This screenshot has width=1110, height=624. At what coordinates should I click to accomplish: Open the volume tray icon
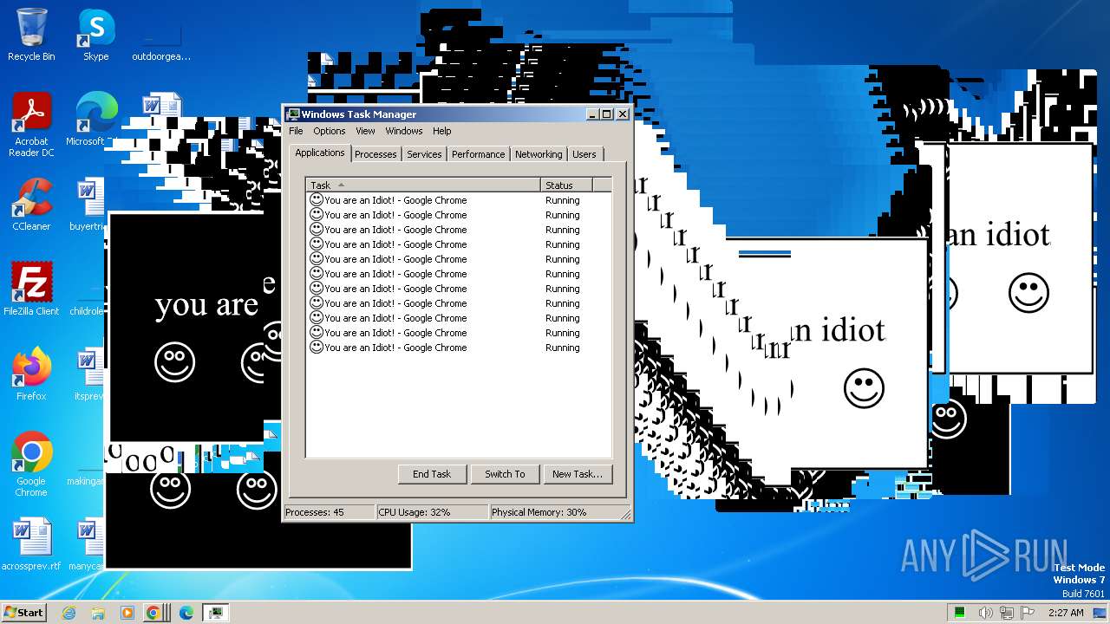click(987, 613)
